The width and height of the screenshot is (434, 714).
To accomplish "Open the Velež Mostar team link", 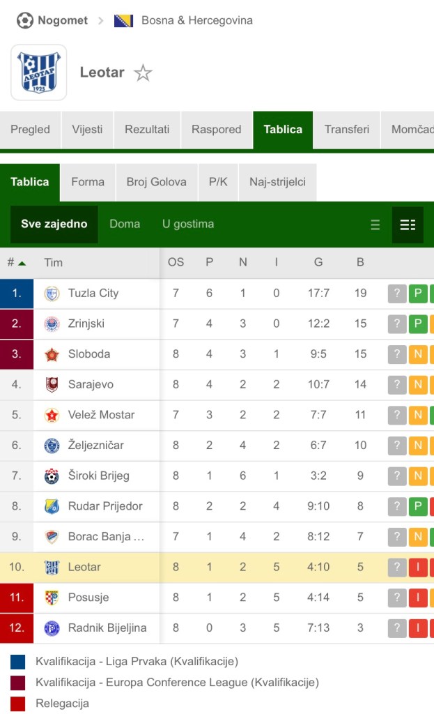I will pyautogui.click(x=101, y=415).
